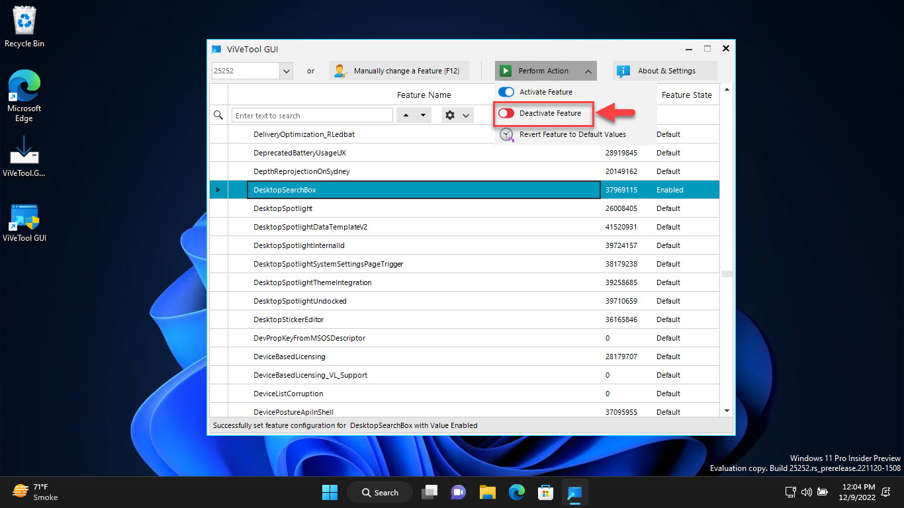The image size is (904, 508).
Task: Open Microsoft Store from the taskbar
Action: point(545,492)
